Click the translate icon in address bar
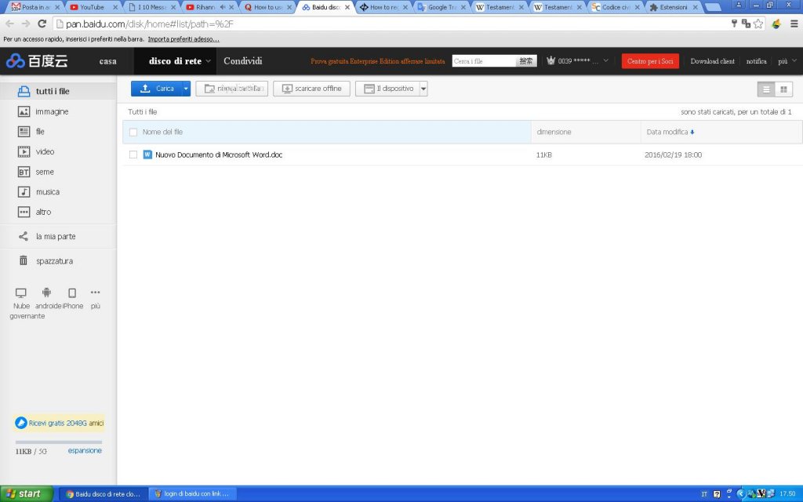803x502 pixels. tap(747, 24)
